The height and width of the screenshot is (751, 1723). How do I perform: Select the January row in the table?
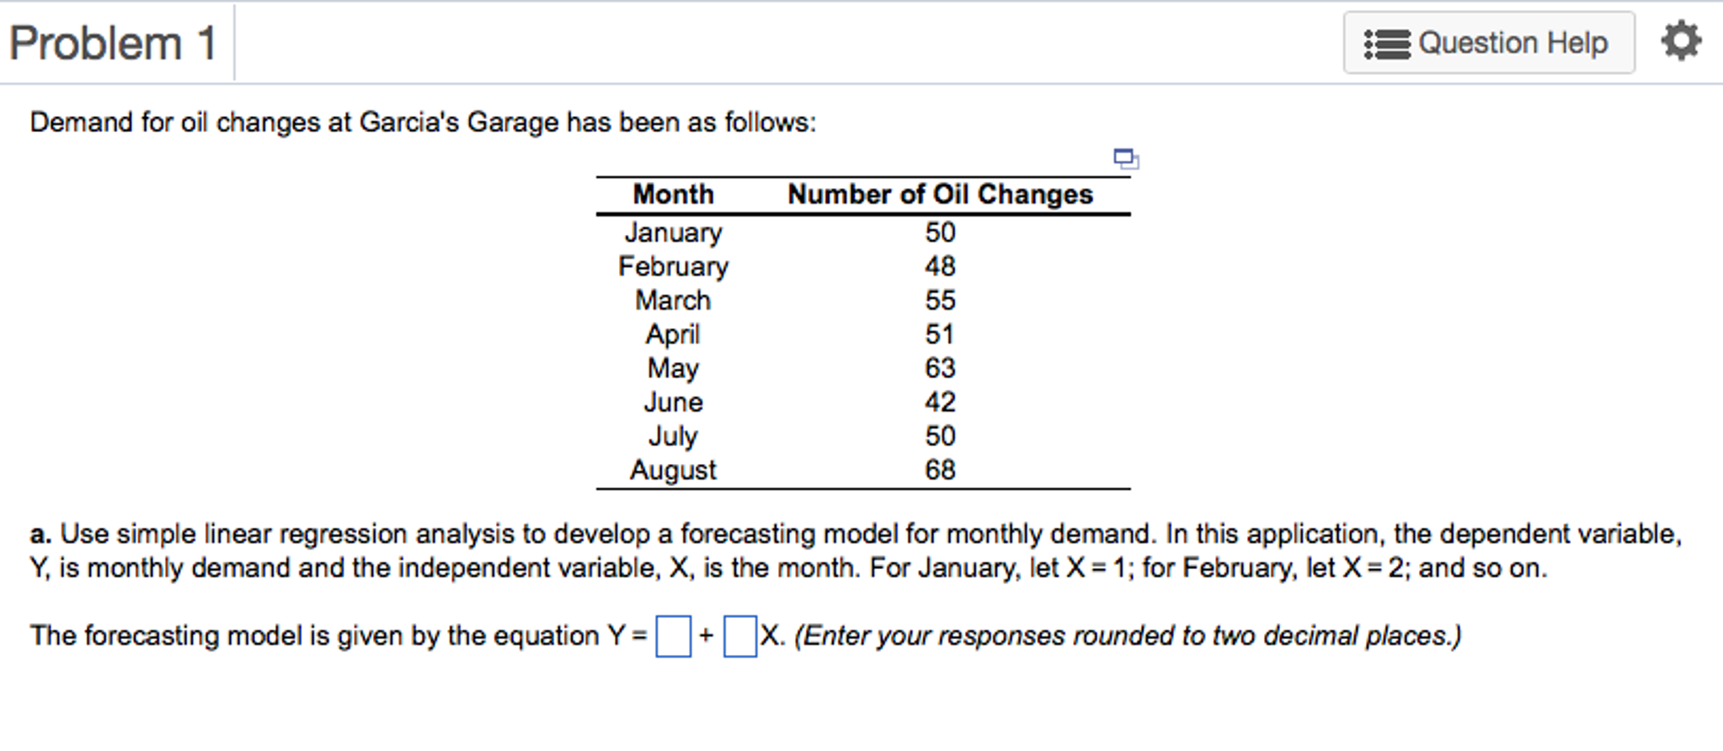click(x=863, y=232)
